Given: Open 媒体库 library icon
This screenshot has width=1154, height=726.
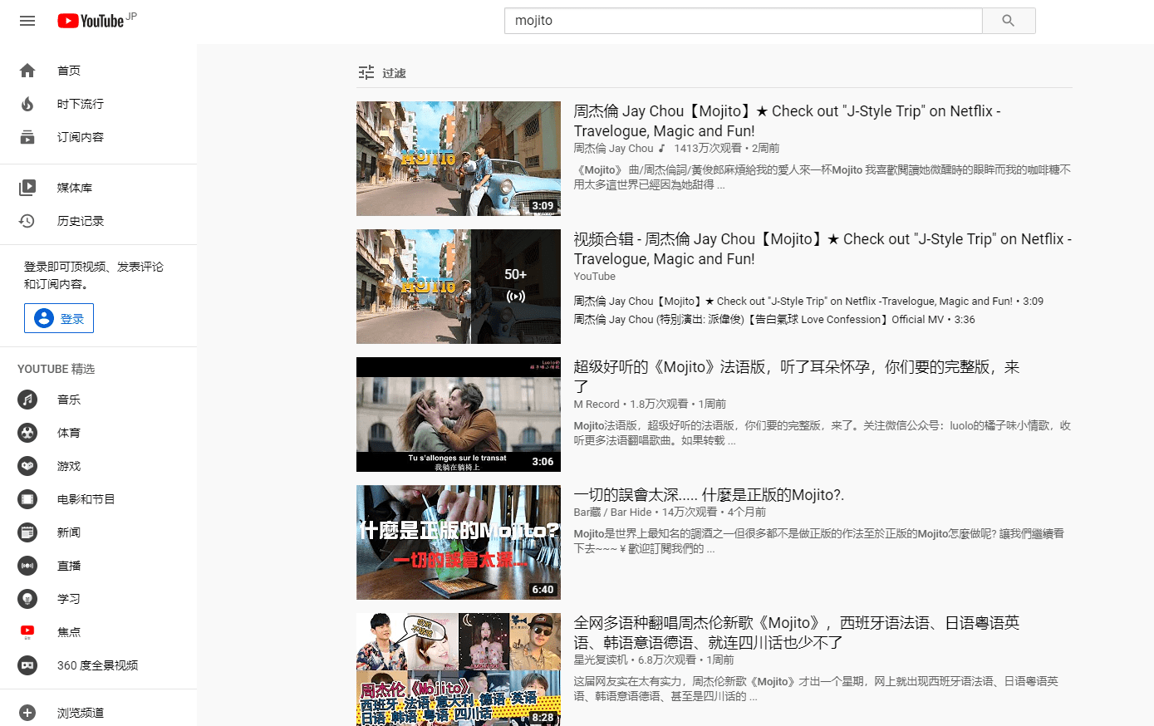Looking at the screenshot, I should tap(27, 188).
